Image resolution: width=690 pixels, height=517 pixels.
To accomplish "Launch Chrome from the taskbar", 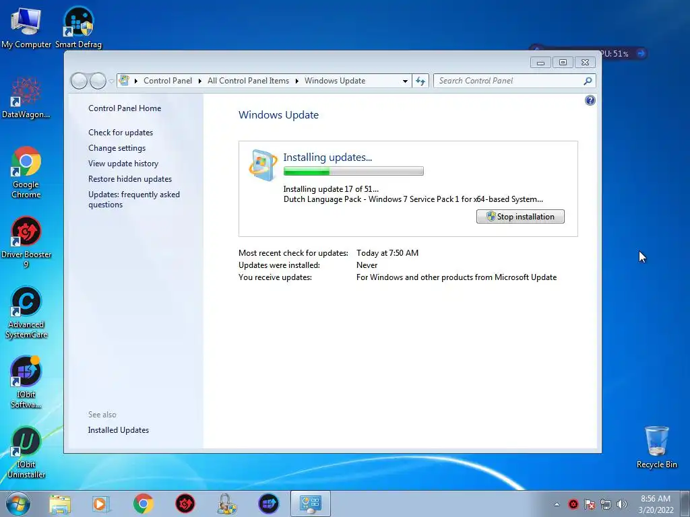I will click(x=143, y=504).
